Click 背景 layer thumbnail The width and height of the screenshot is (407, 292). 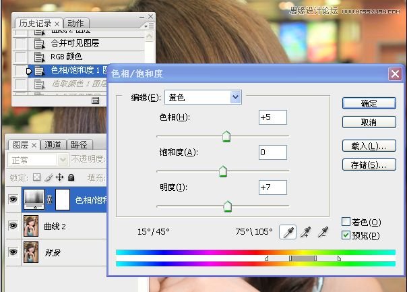point(31,252)
